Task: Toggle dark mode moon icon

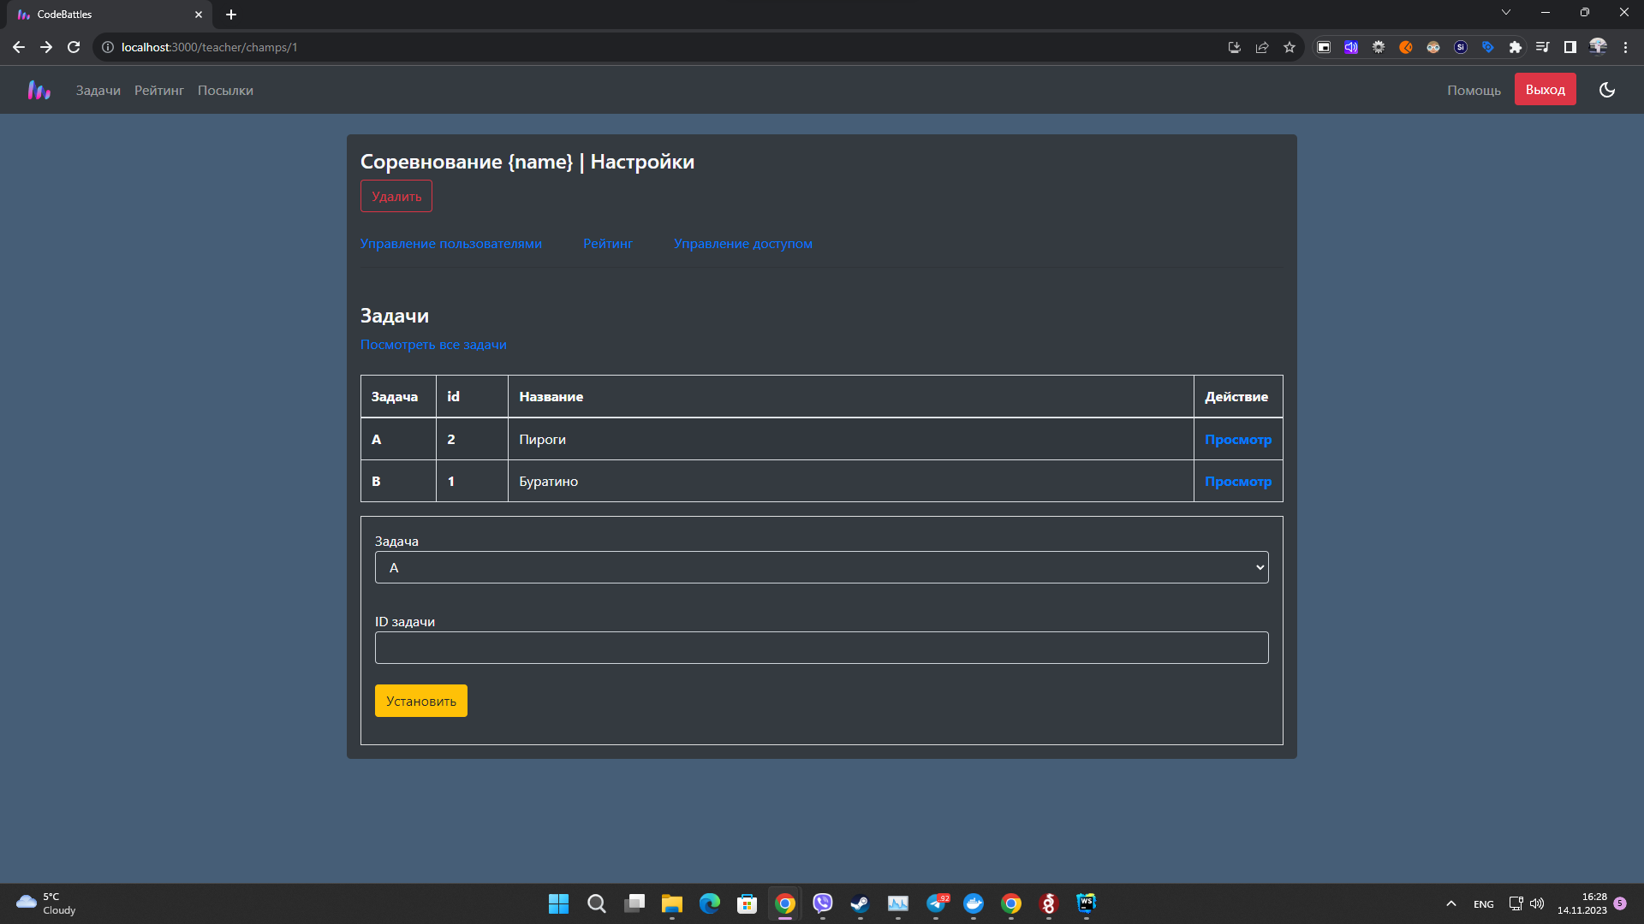Action: (1607, 90)
